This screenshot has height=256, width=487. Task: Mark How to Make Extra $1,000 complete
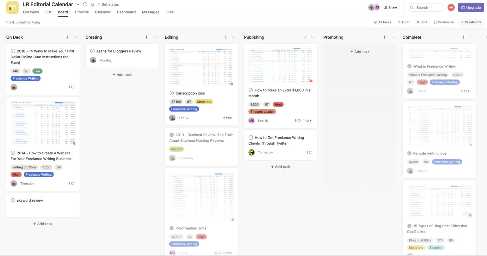(x=251, y=90)
